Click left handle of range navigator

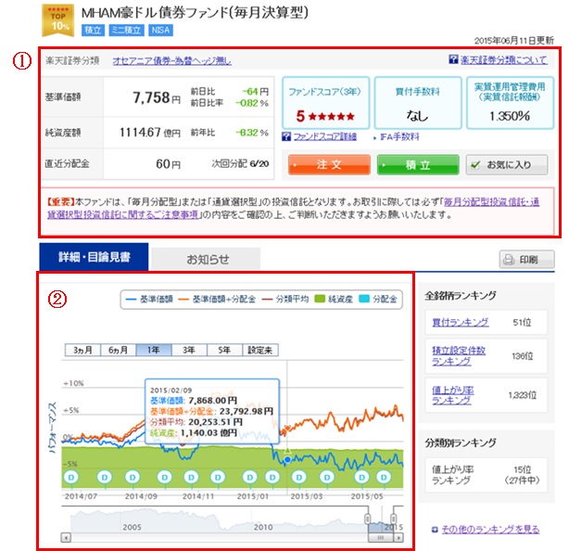pos(368,518)
